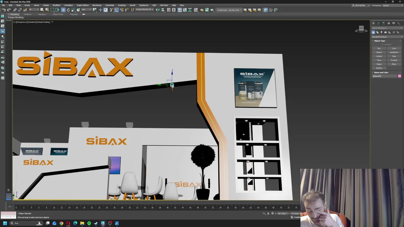Collapse the Name and Color rollout
Viewport: 404px width, 227px height.
(x=381, y=73)
